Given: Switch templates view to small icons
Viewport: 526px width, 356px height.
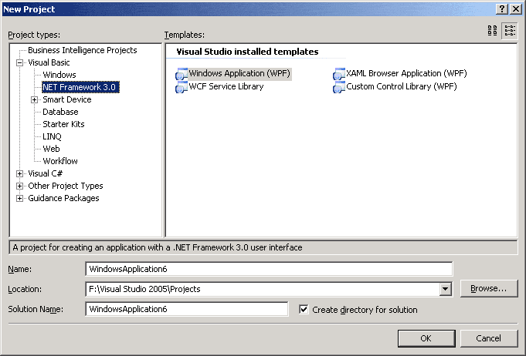Looking at the screenshot, I should click(510, 31).
